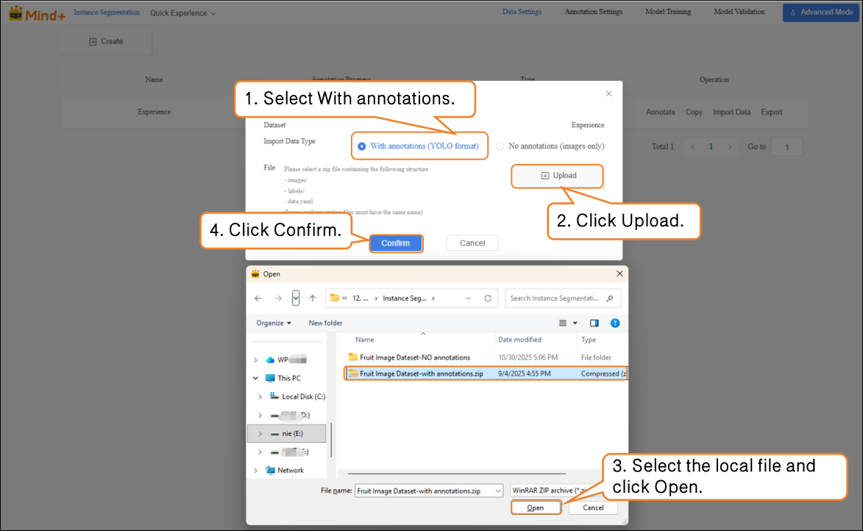This screenshot has height=531, width=863.
Task: Click the view layout list icon
Action: click(x=563, y=323)
